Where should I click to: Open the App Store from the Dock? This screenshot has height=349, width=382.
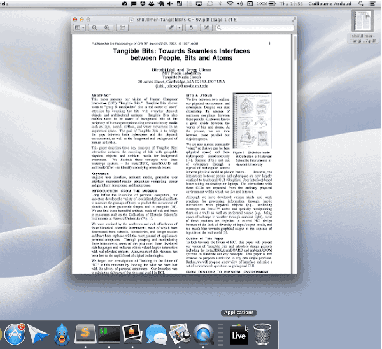pos(15,334)
